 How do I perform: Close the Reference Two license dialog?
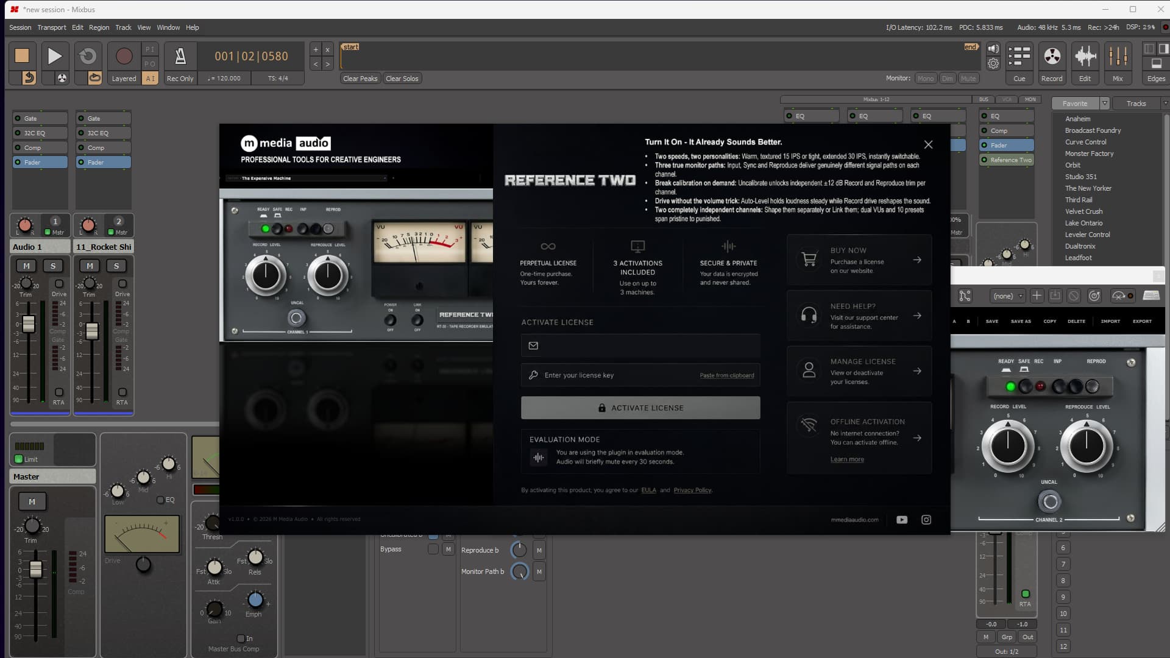928,144
